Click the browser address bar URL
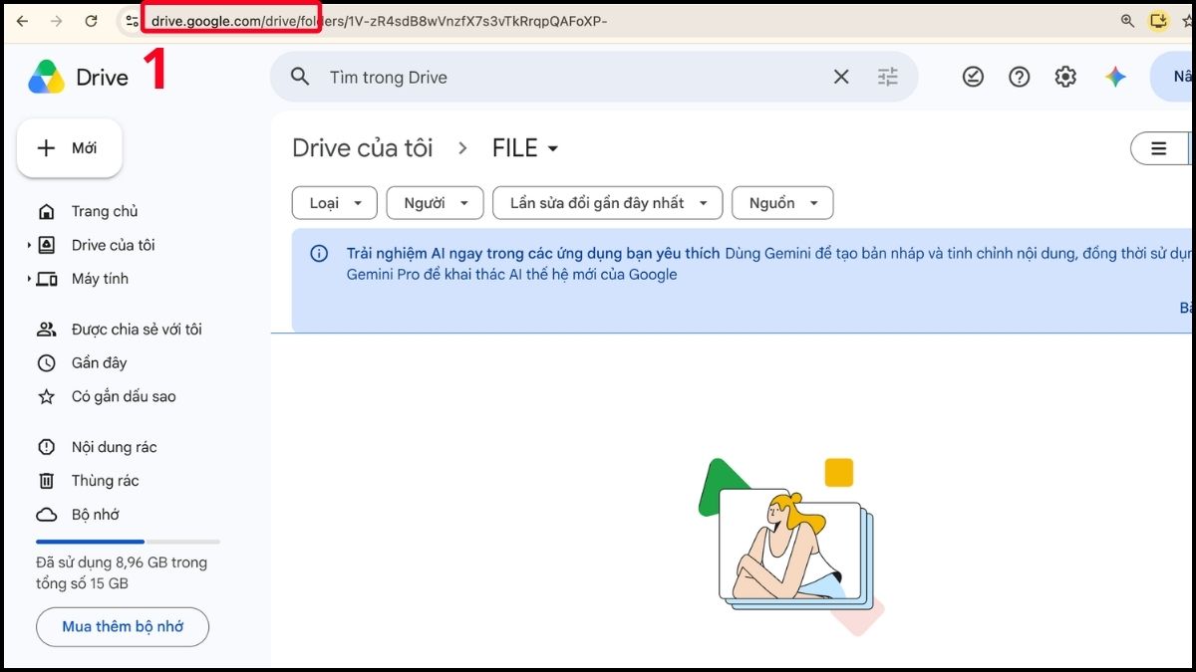 tap(379, 20)
